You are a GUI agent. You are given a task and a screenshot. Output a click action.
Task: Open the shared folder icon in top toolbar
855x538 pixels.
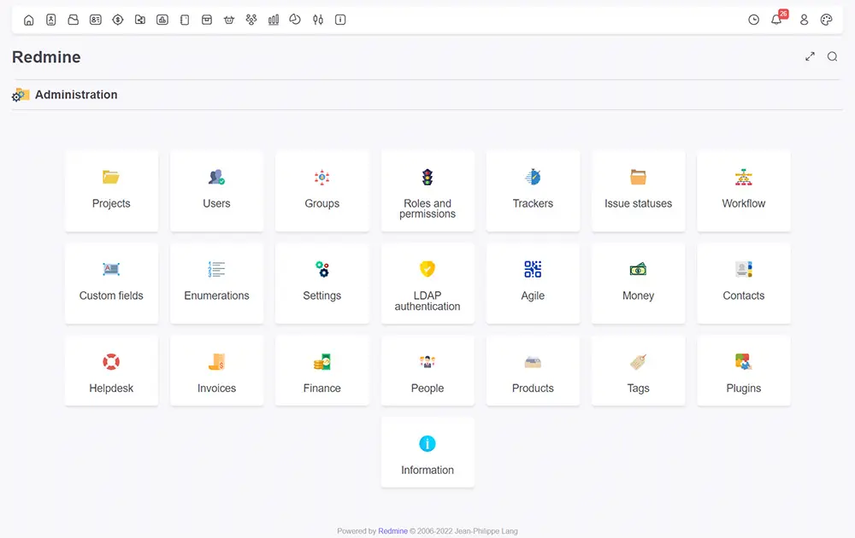tap(140, 20)
